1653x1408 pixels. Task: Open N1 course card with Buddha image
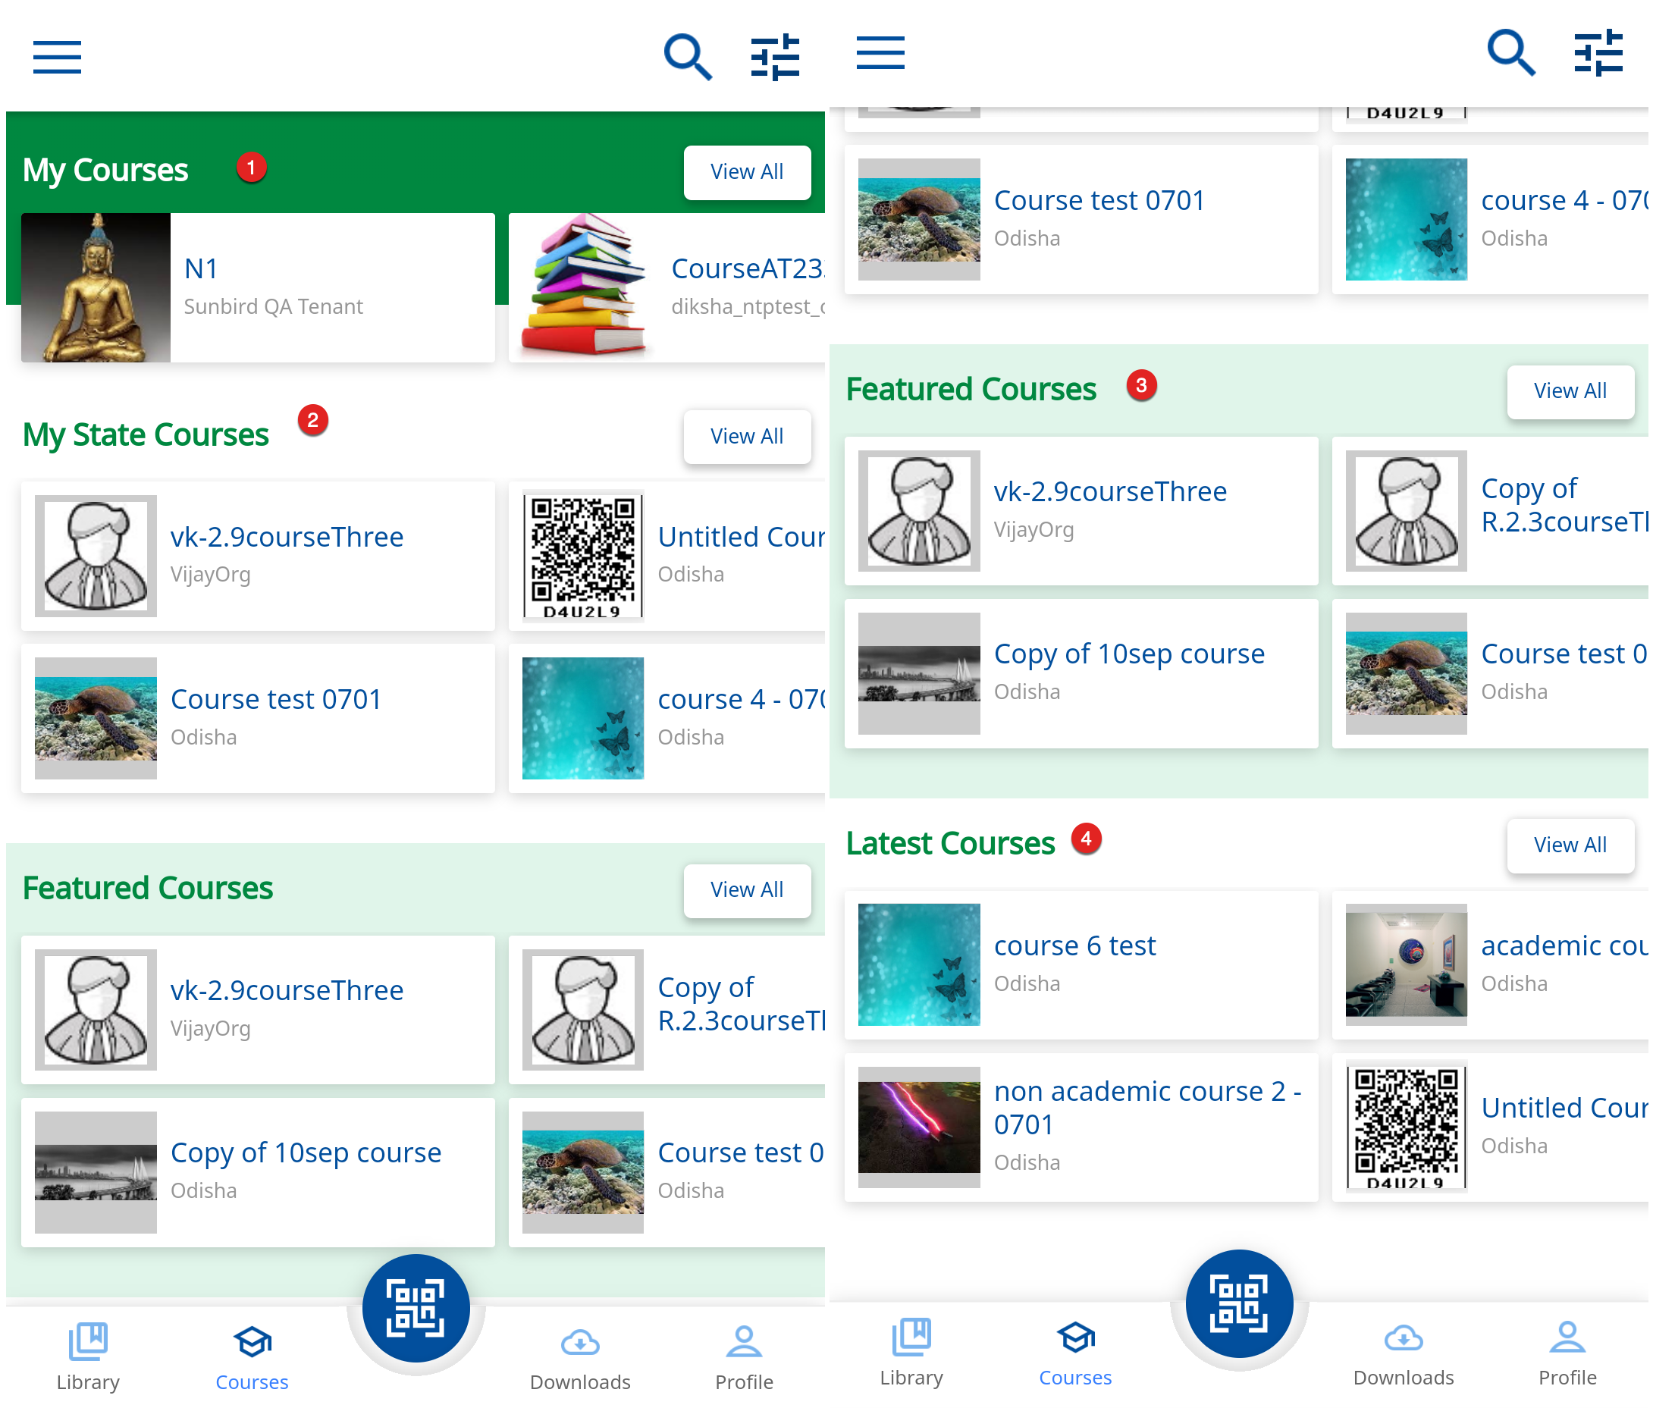coord(258,287)
